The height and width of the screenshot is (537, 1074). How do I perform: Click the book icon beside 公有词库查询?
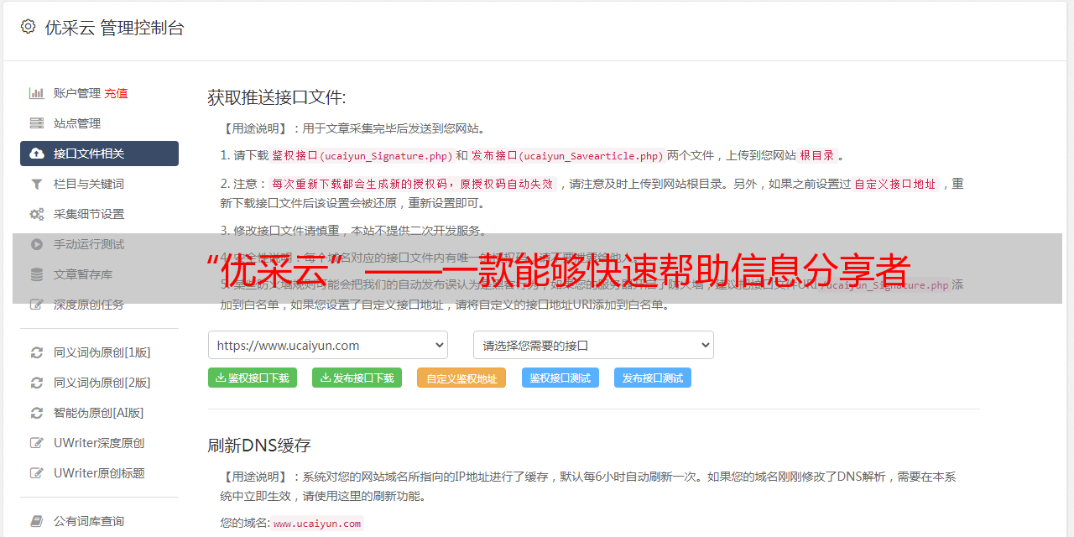click(37, 521)
